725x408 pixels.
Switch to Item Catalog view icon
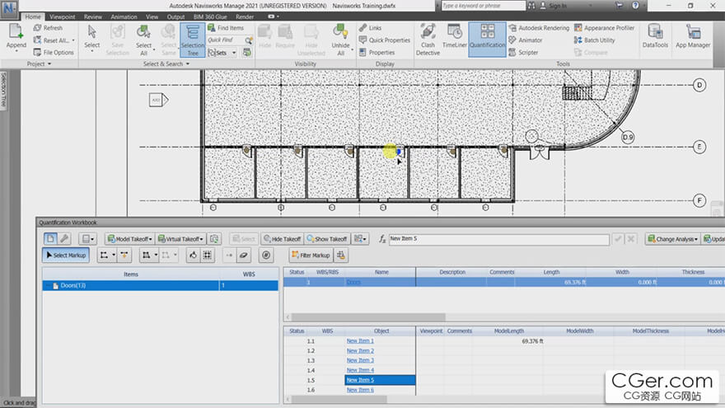[x=50, y=239]
